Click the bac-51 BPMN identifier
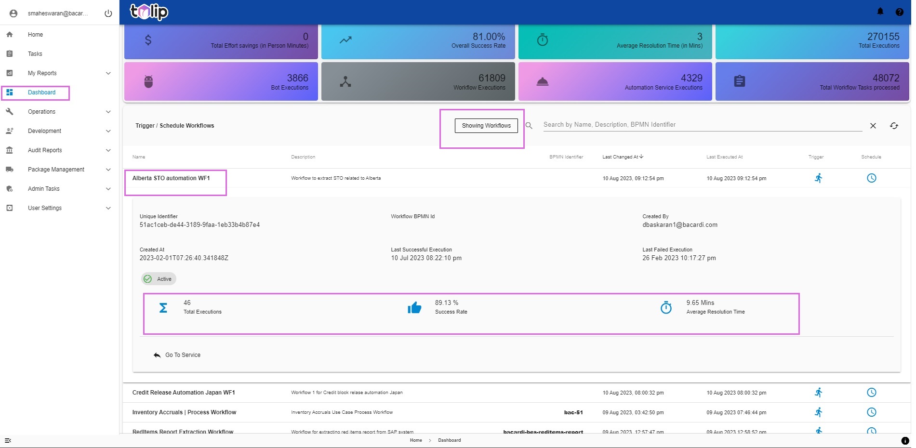Screen dimensions: 916x448 [x=573, y=412]
